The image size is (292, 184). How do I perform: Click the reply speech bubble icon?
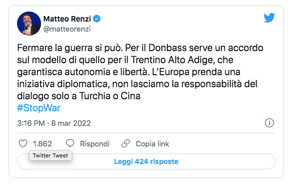tap(70, 143)
